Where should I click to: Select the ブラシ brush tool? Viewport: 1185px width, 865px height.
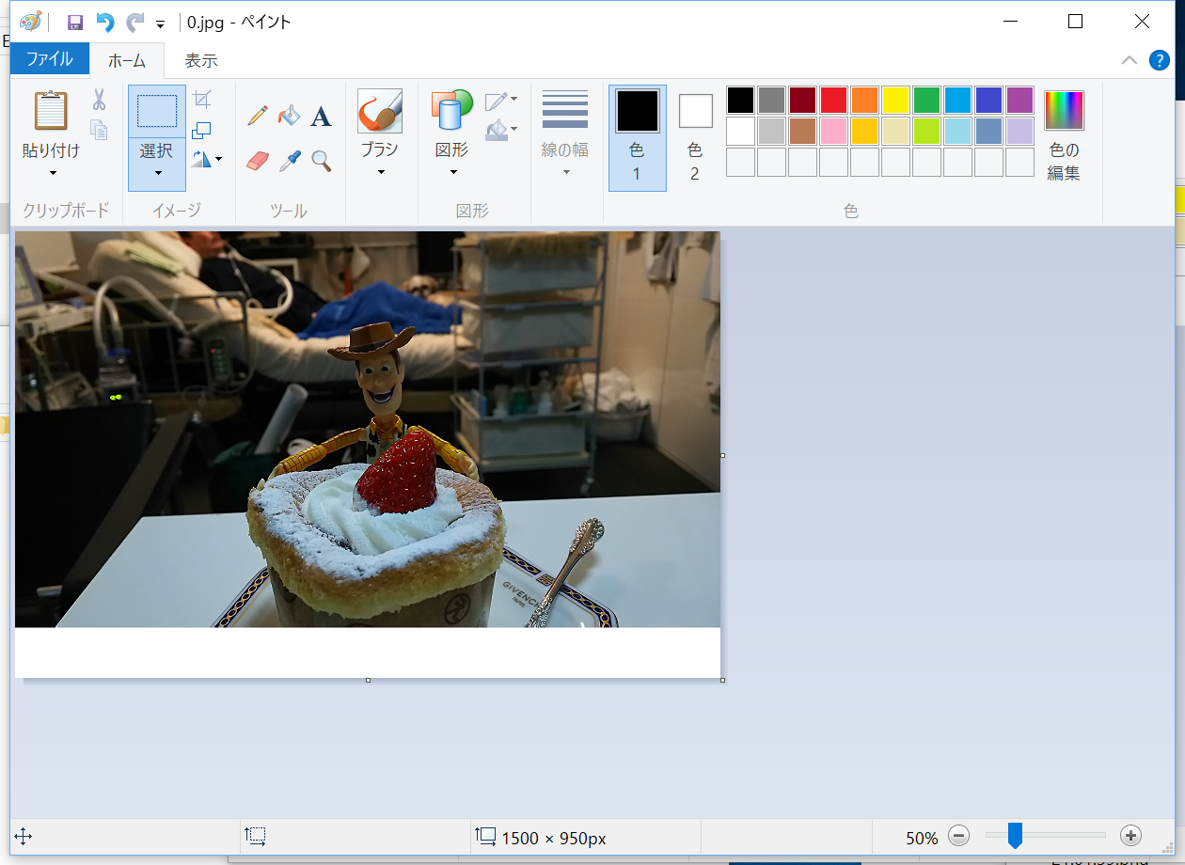point(380,111)
